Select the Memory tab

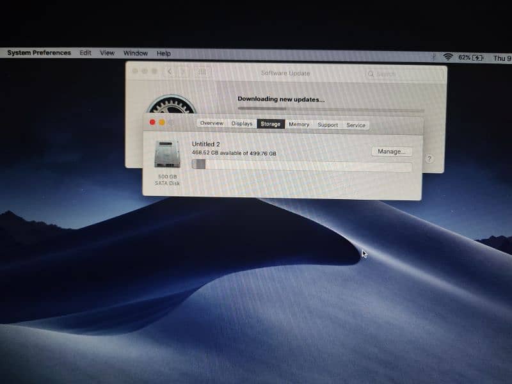(298, 125)
